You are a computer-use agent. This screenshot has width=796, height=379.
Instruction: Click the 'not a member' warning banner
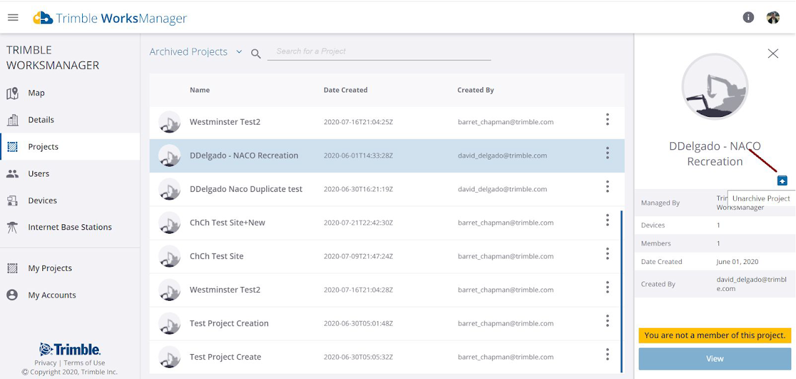point(715,336)
